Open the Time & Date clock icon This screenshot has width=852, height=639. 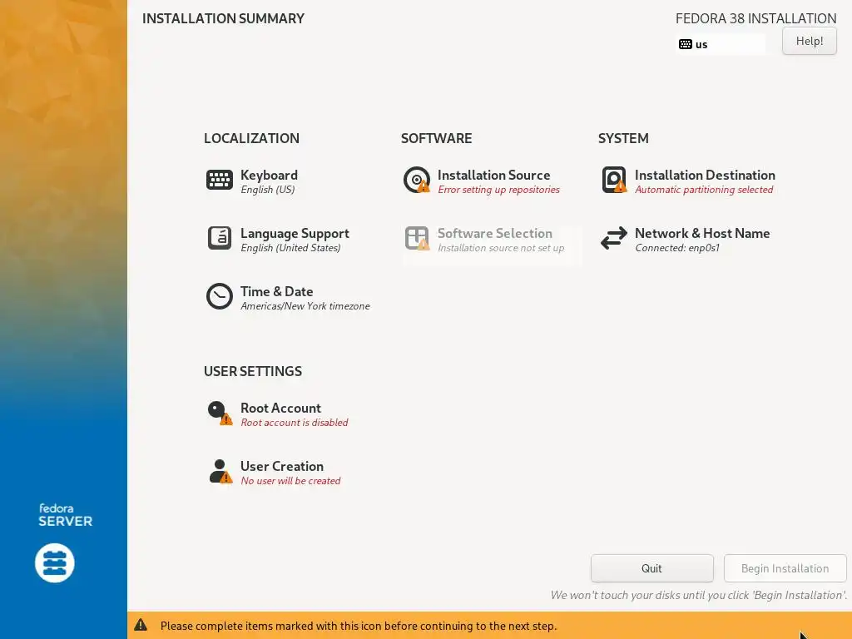(220, 296)
